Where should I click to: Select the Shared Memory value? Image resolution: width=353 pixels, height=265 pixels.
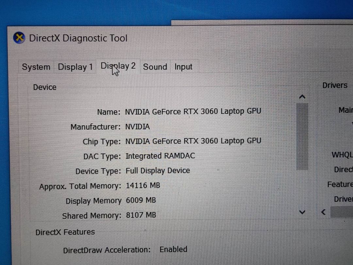pyautogui.click(x=141, y=215)
